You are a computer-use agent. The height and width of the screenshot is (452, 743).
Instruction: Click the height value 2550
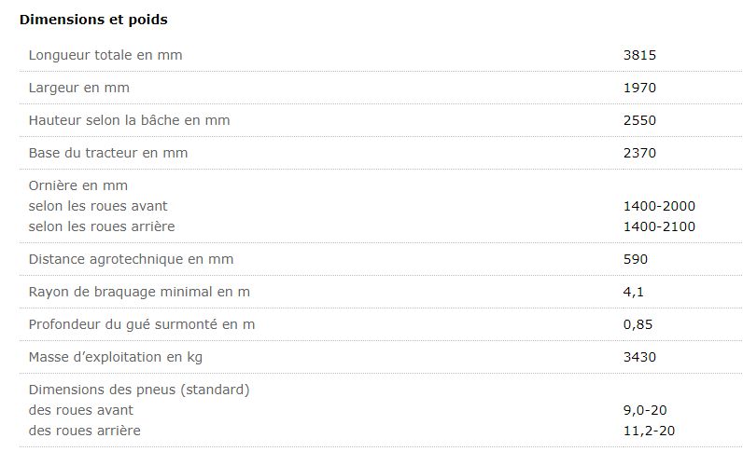click(x=639, y=120)
